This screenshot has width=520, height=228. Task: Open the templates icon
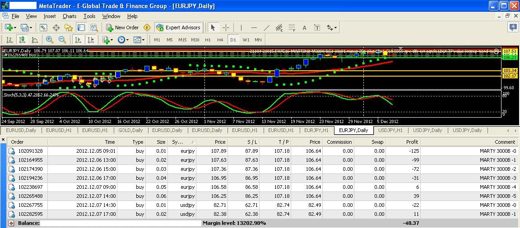point(137,40)
